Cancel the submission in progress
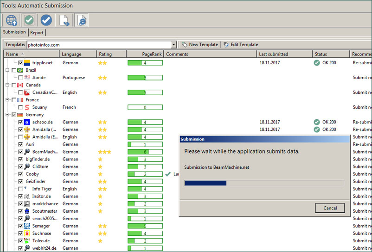This screenshot has height=252, width=372. pyautogui.click(x=330, y=208)
